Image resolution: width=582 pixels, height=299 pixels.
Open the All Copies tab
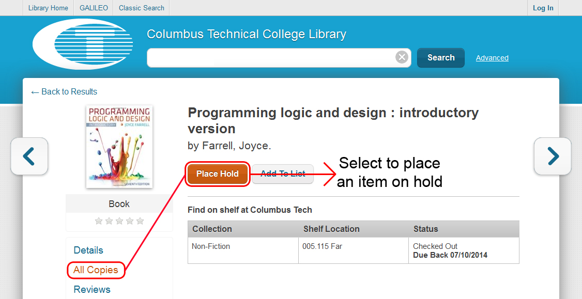pos(96,270)
